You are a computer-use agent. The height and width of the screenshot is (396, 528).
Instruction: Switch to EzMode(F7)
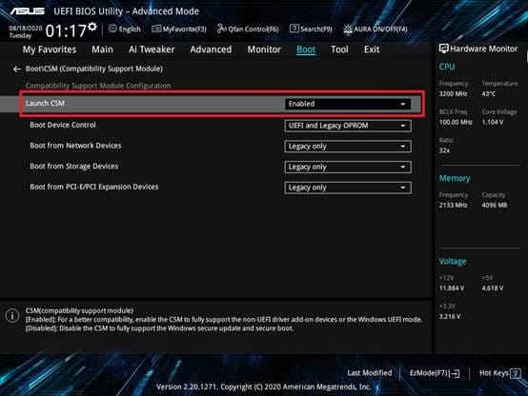435,373
